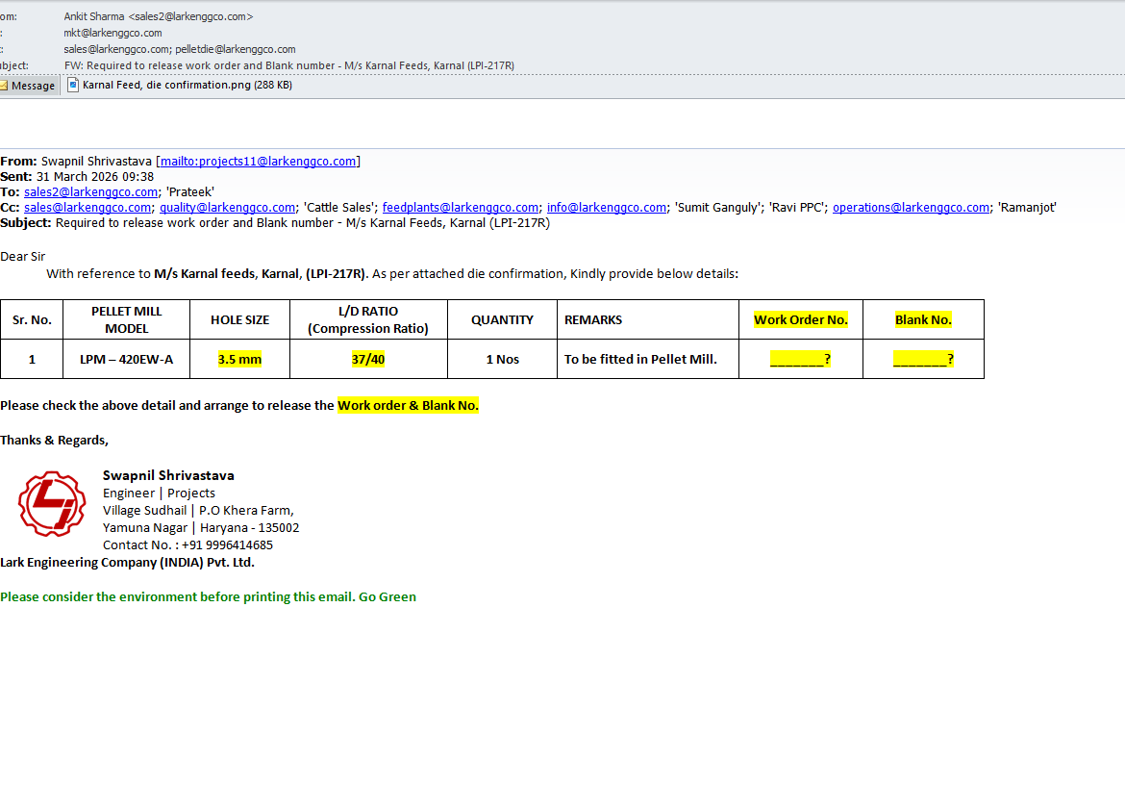The height and width of the screenshot is (810, 1125).
Task: Click mkt@larkenggco.com recipient in header
Action: point(112,33)
